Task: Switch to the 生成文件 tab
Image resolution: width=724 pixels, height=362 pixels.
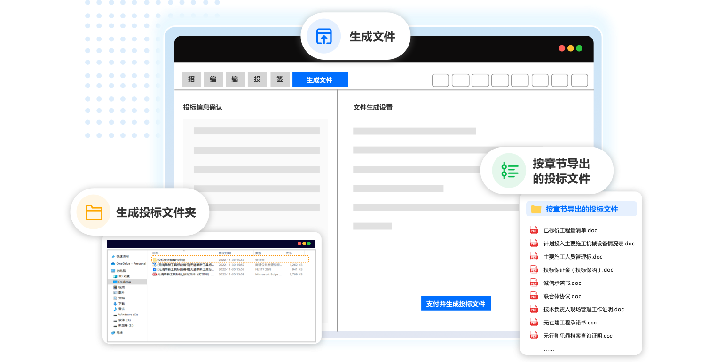Action: click(320, 80)
